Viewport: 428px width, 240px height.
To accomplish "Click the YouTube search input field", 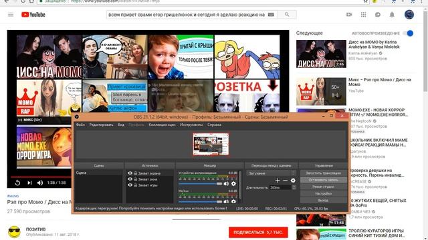I will pyautogui.click(x=187, y=15).
